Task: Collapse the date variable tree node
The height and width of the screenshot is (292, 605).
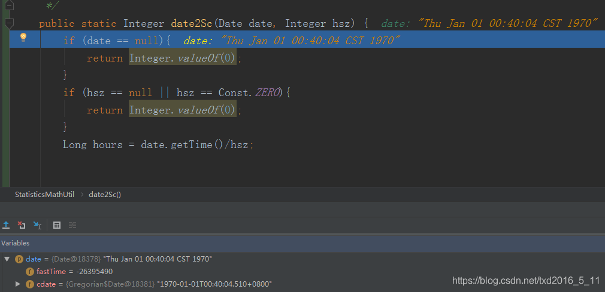Action: click(x=7, y=259)
